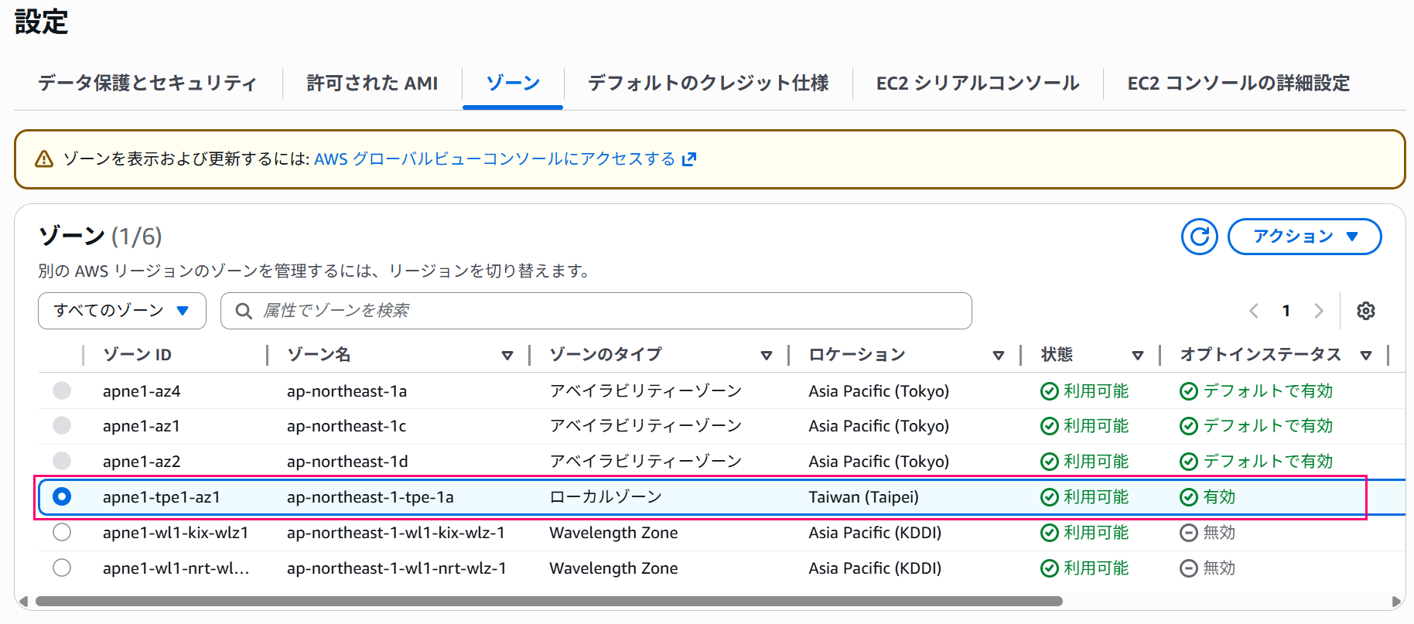The width and height of the screenshot is (1414, 624).
Task: Click disabled opt-in icon for ap-northeast-1-wl1-nrt-wlz-1
Action: [1189, 568]
